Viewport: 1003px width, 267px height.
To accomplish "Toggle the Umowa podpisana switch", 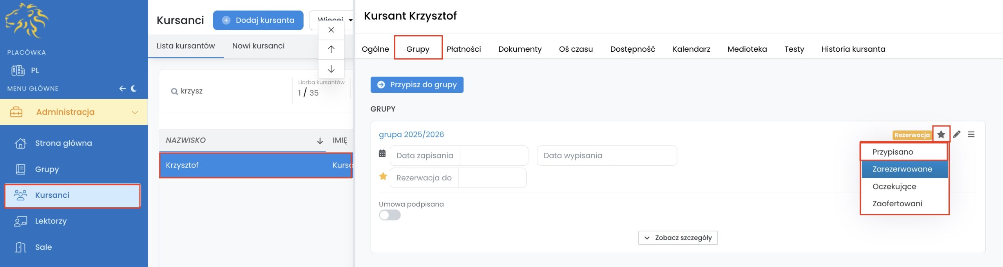I will click(x=389, y=215).
